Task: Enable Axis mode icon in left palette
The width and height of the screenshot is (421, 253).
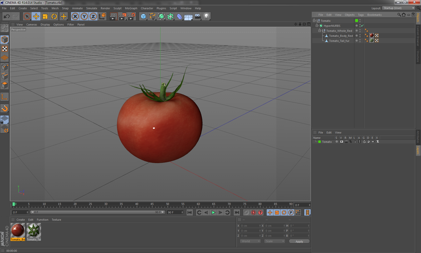Action: pos(5,97)
